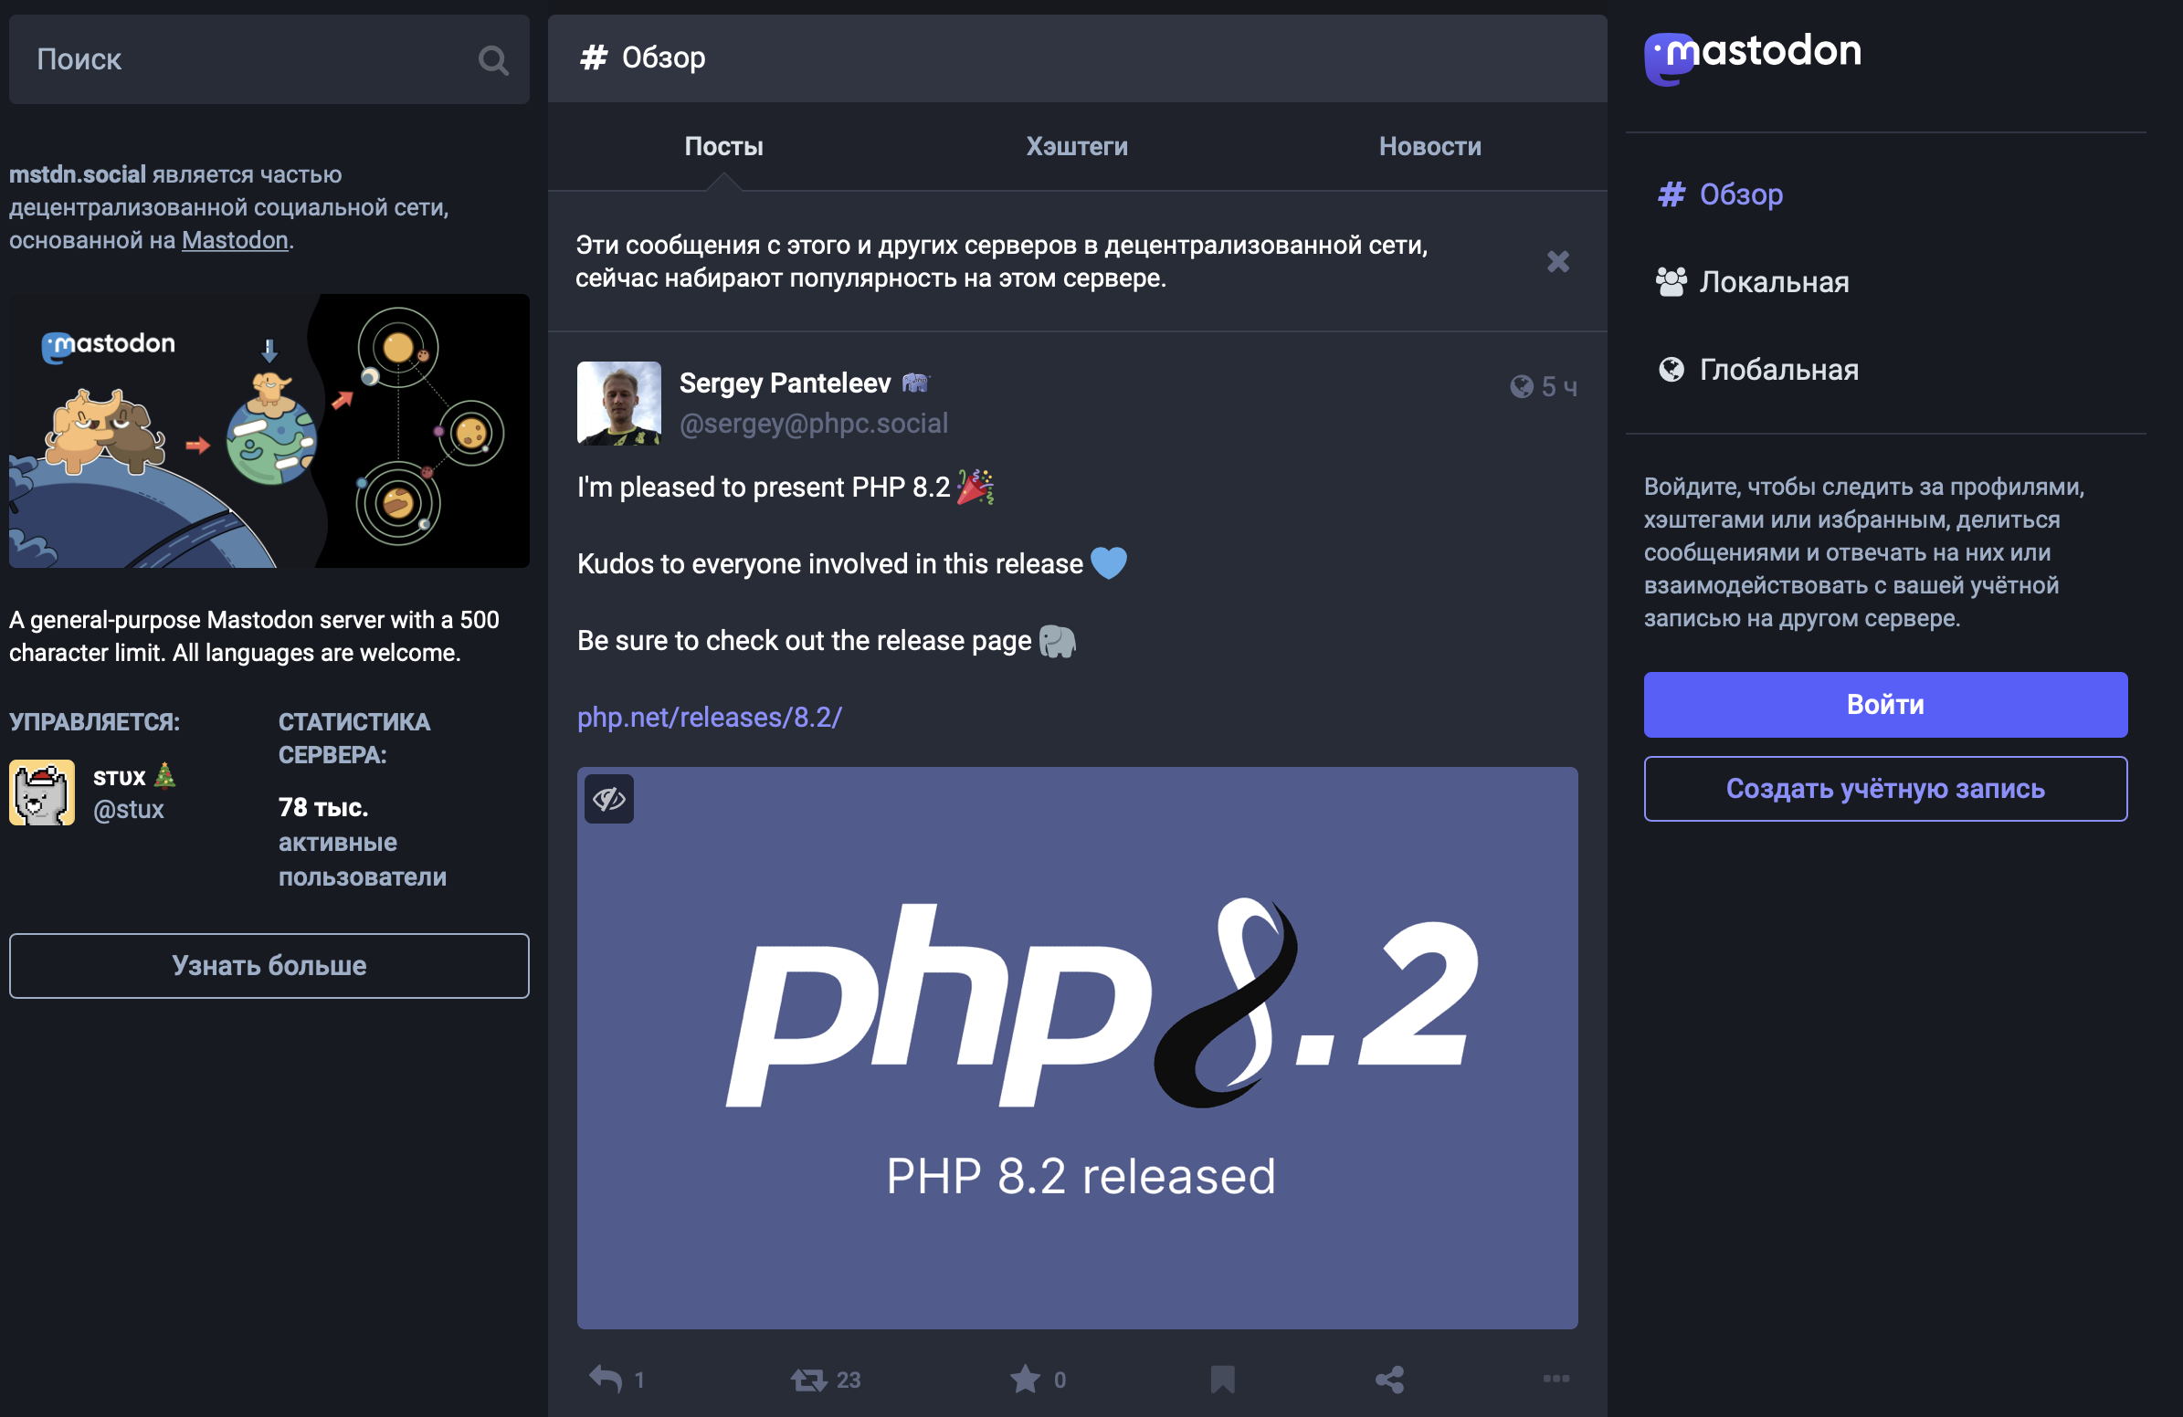Open the Локальная timeline
The height and width of the screenshot is (1417, 2183).
click(x=1772, y=281)
